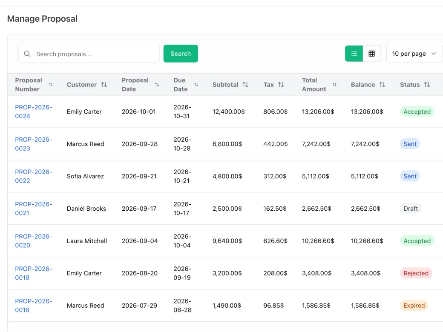The width and height of the screenshot is (443, 332).
Task: Click due date 2026-08-28
Action: 182,306
